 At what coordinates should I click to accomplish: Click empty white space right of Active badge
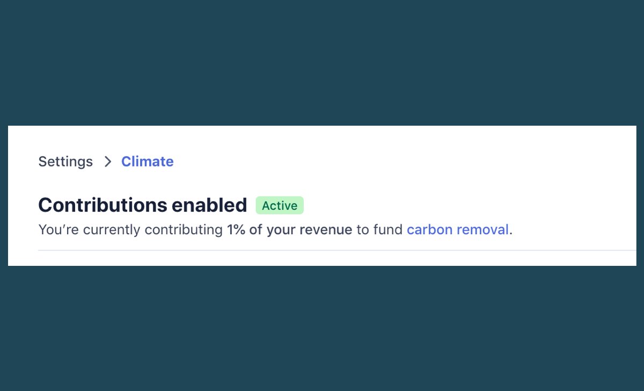(456, 206)
